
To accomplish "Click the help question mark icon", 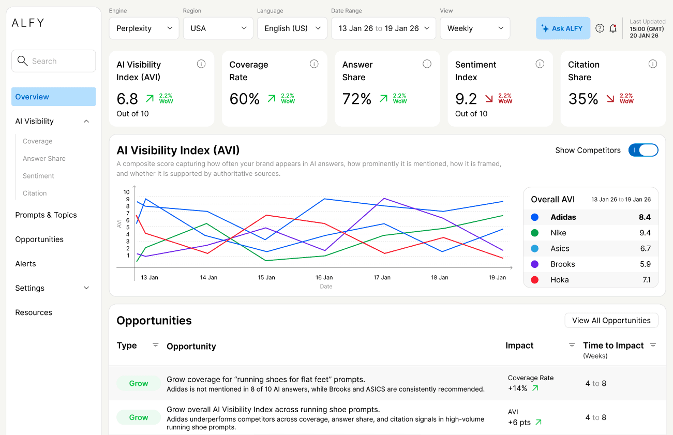I will pyautogui.click(x=600, y=28).
